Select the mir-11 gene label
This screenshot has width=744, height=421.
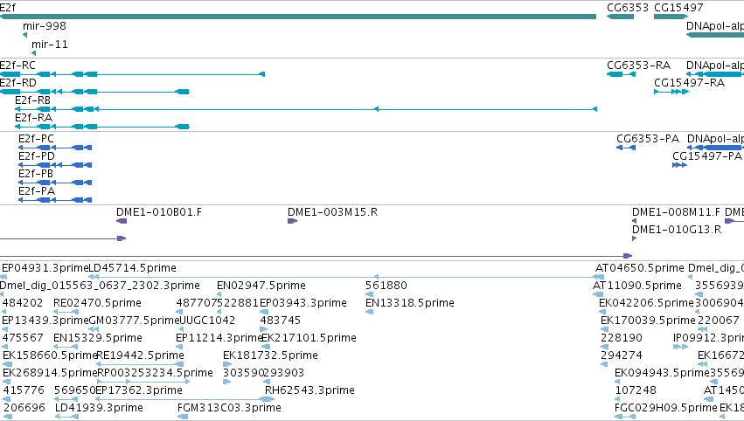coord(50,45)
